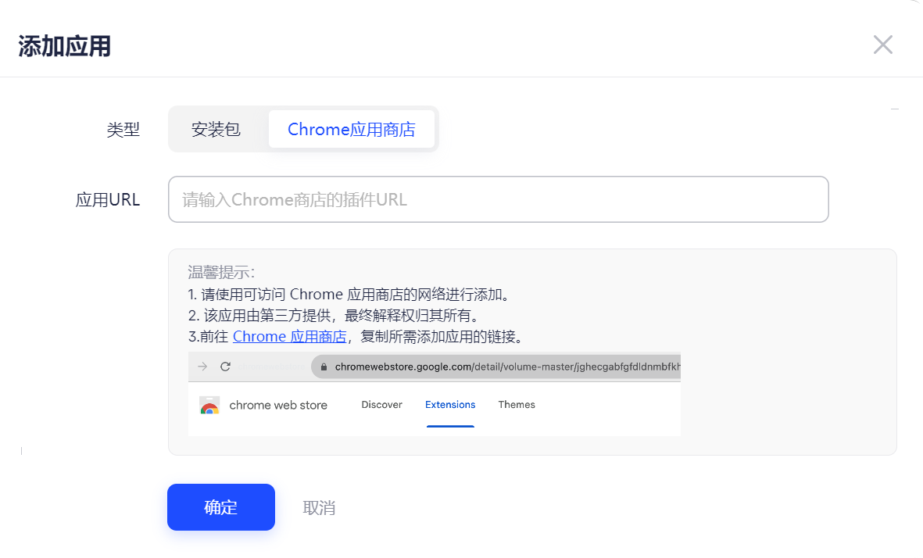Click the 添加应用 dialog title
Image resolution: width=923 pixels, height=558 pixels.
64,46
